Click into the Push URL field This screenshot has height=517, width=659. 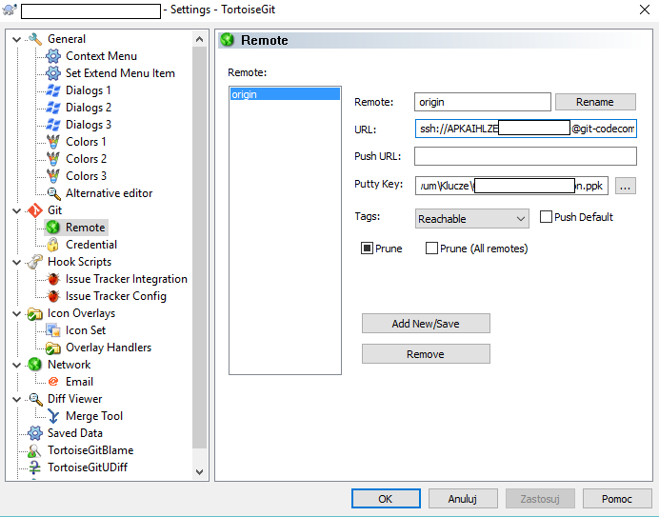525,156
